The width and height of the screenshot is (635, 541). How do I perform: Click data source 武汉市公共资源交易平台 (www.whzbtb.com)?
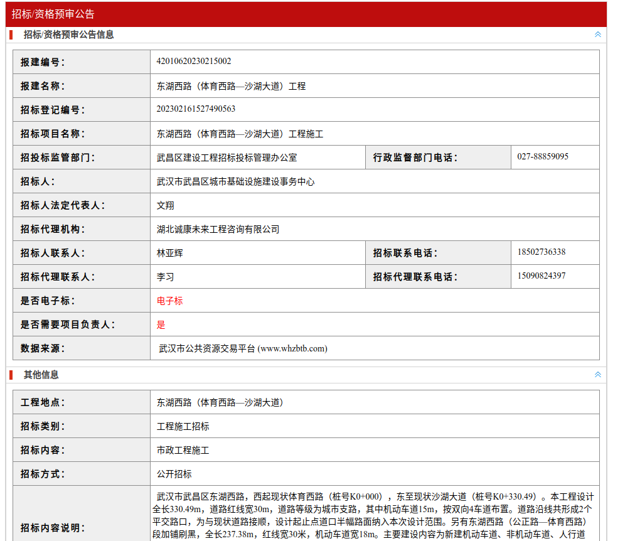(243, 349)
